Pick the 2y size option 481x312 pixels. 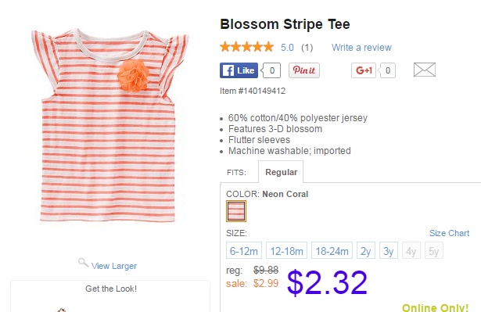click(366, 250)
